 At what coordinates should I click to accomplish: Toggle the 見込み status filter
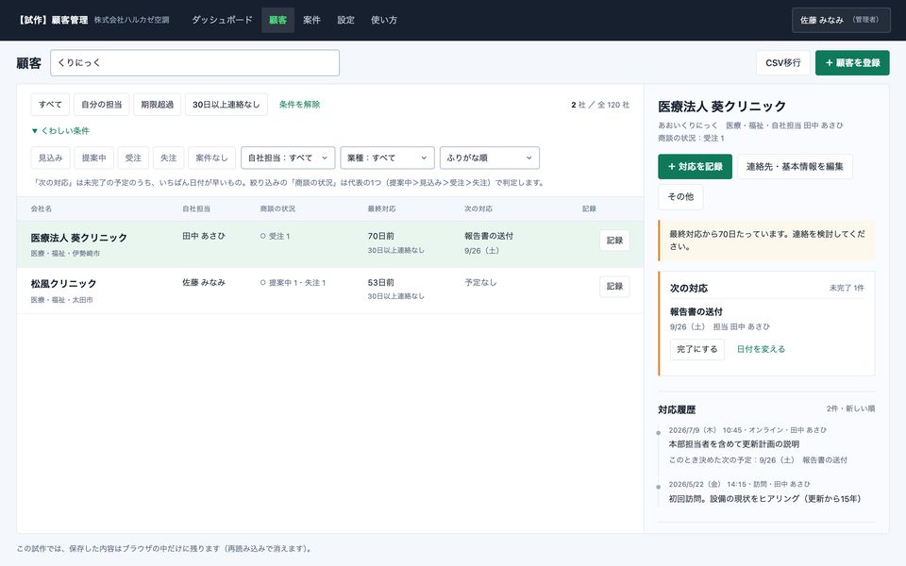point(50,158)
